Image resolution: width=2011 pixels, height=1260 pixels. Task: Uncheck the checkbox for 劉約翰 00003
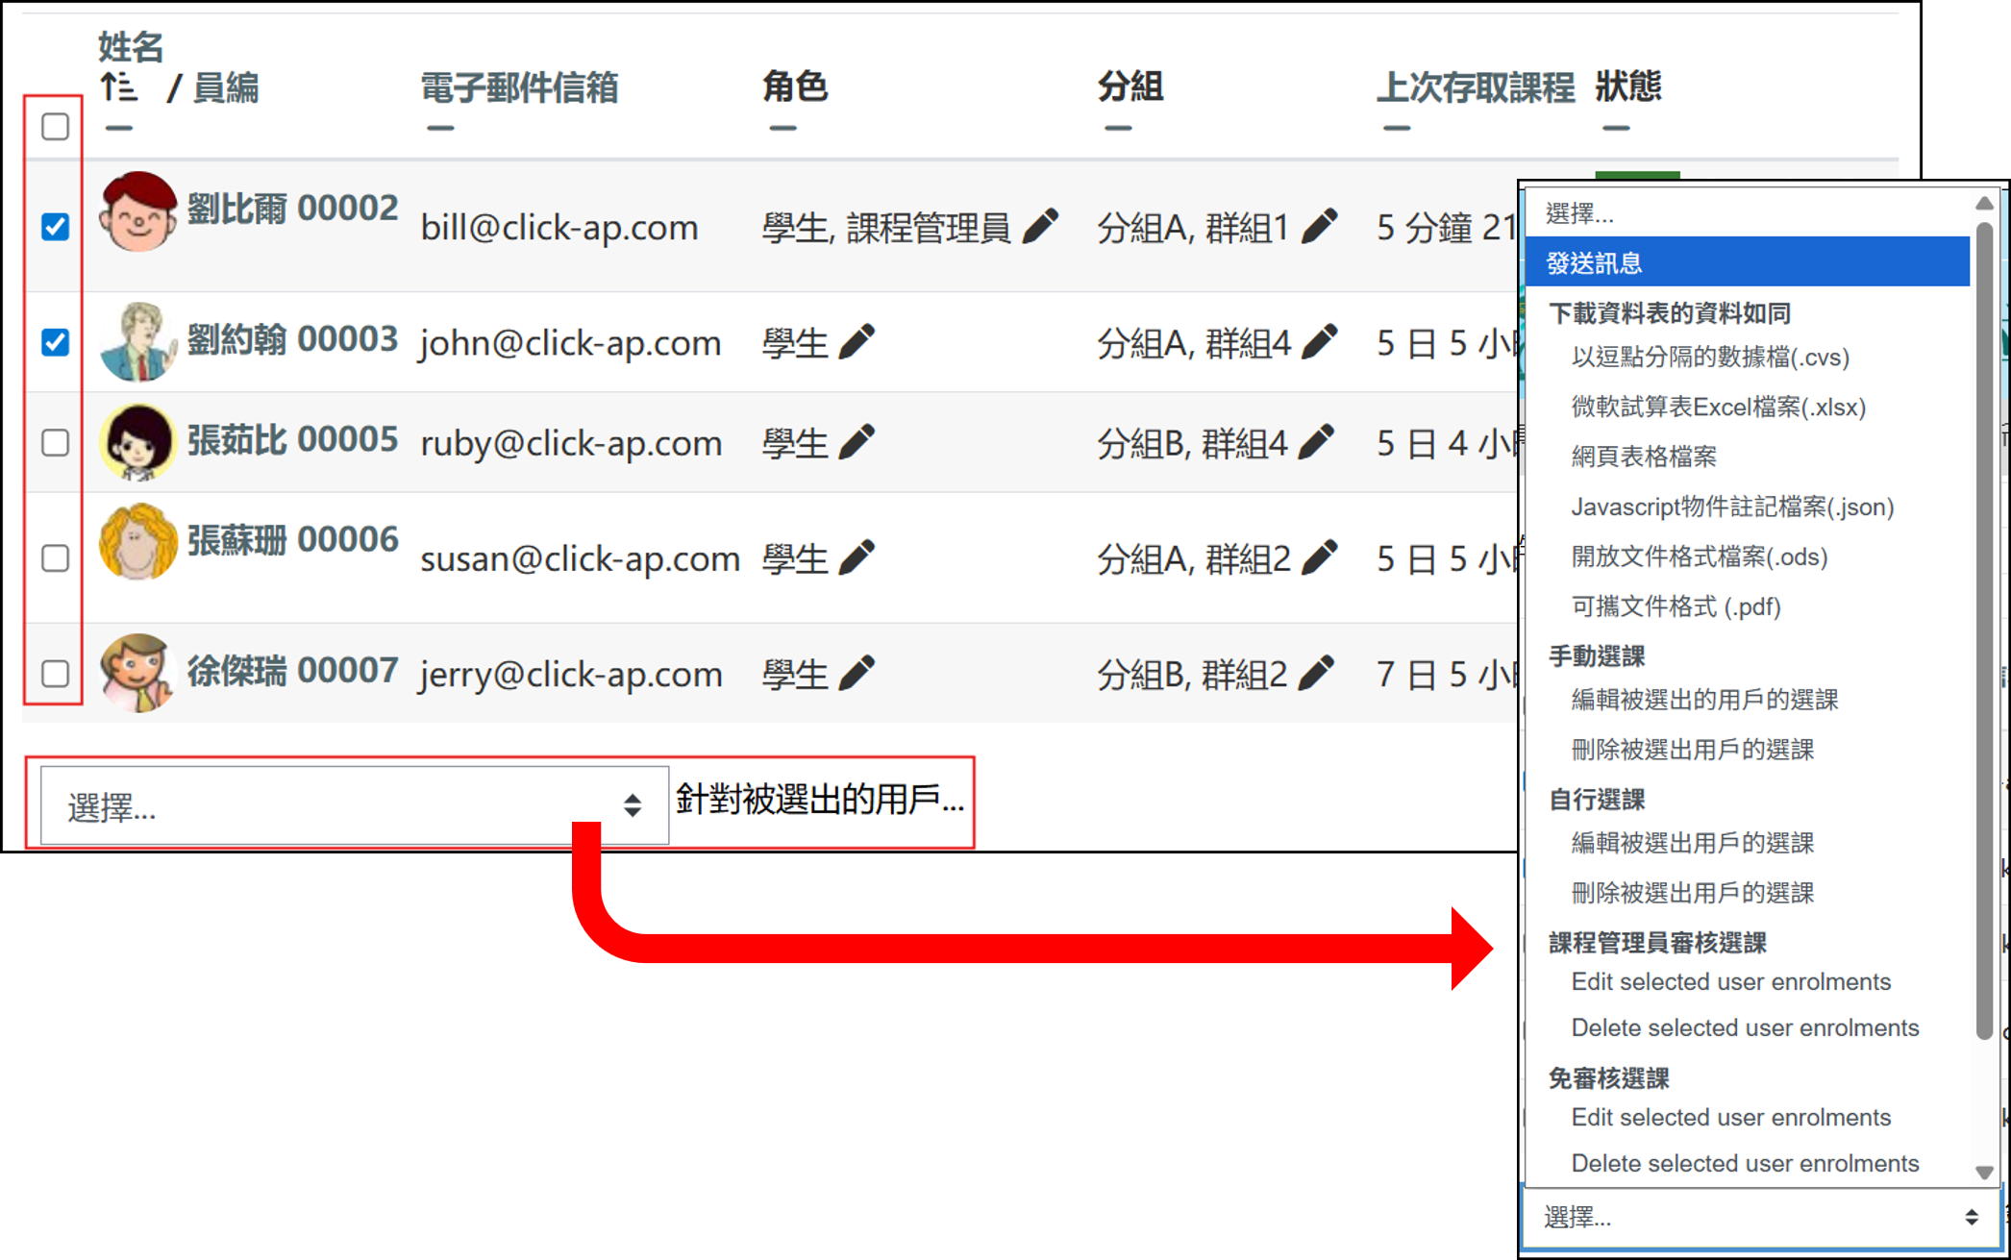pyautogui.click(x=56, y=341)
